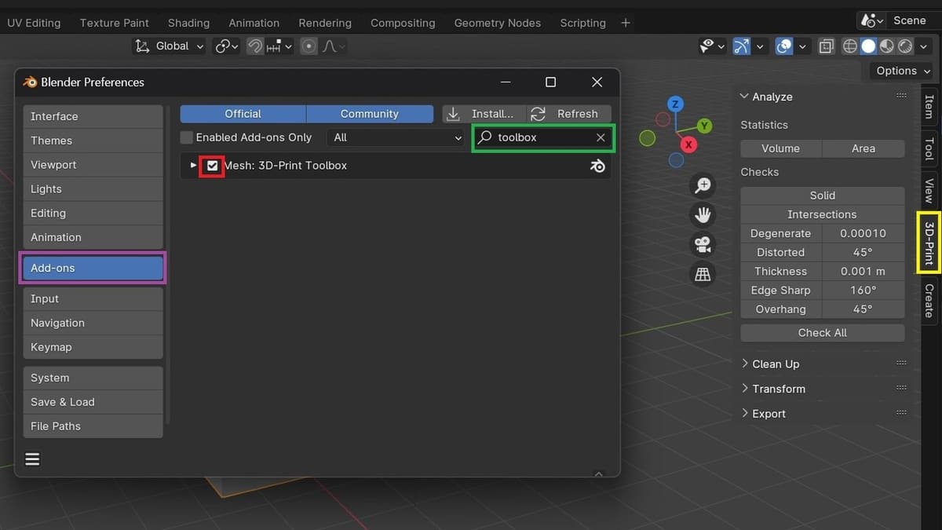This screenshot has height=530, width=942.
Task: Adjust the Overhang angle 45° field
Action: [x=863, y=309]
